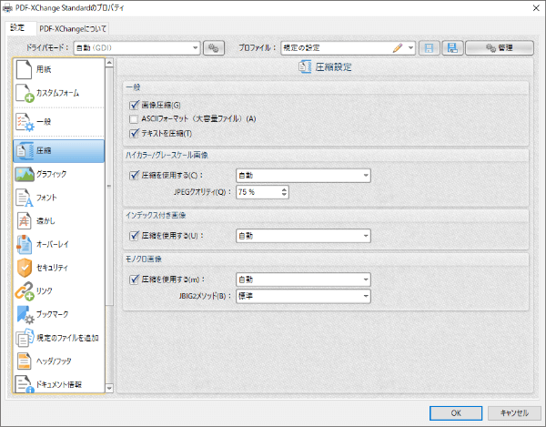Open the ドキュメント情報 document info category
546x427 pixels.
58,383
